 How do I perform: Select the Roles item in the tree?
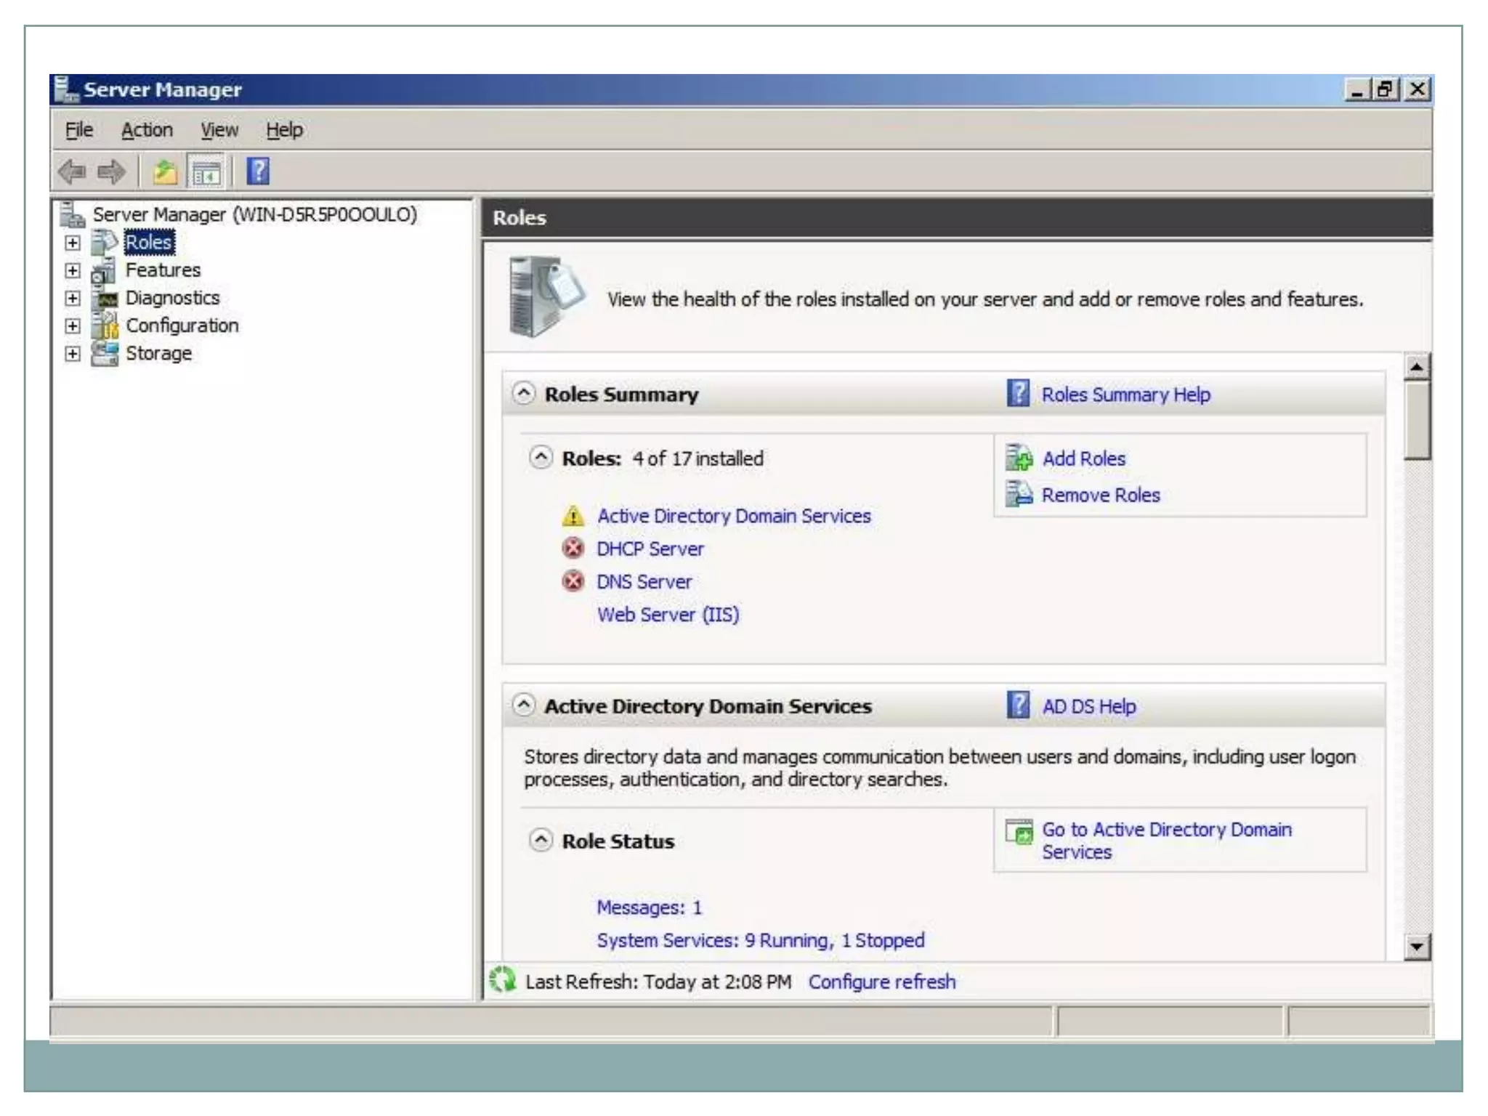149,242
